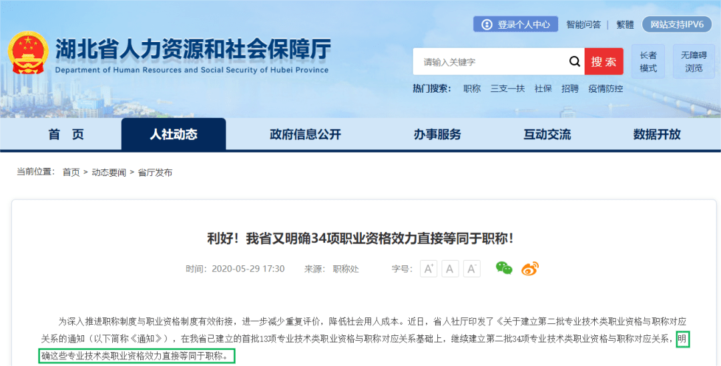Viewport: 721px width, 366px height.
Task: Open 人社动态 navigation tab
Action: (x=174, y=135)
